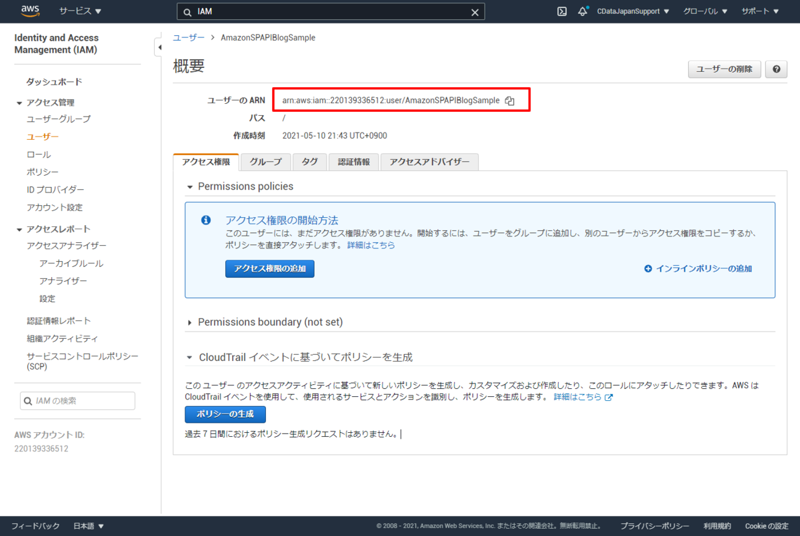
Task: Expand the Permissions boundary section
Action: 190,322
